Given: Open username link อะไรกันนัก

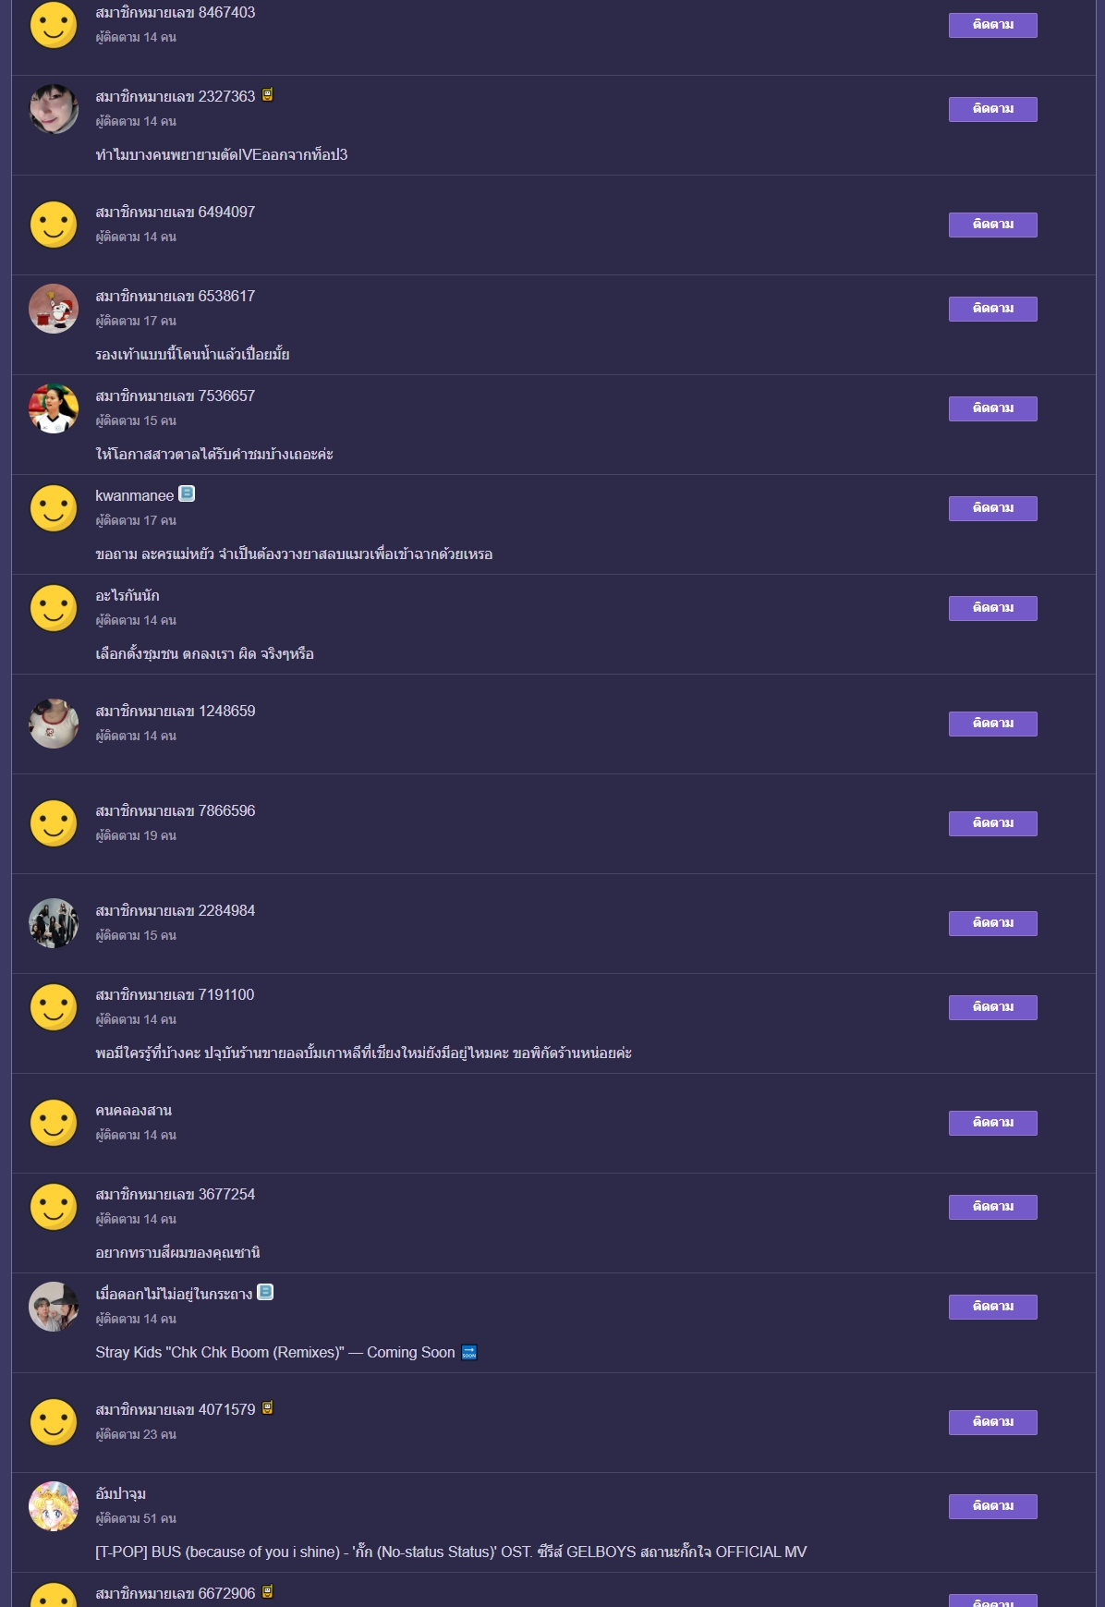Looking at the screenshot, I should [127, 595].
